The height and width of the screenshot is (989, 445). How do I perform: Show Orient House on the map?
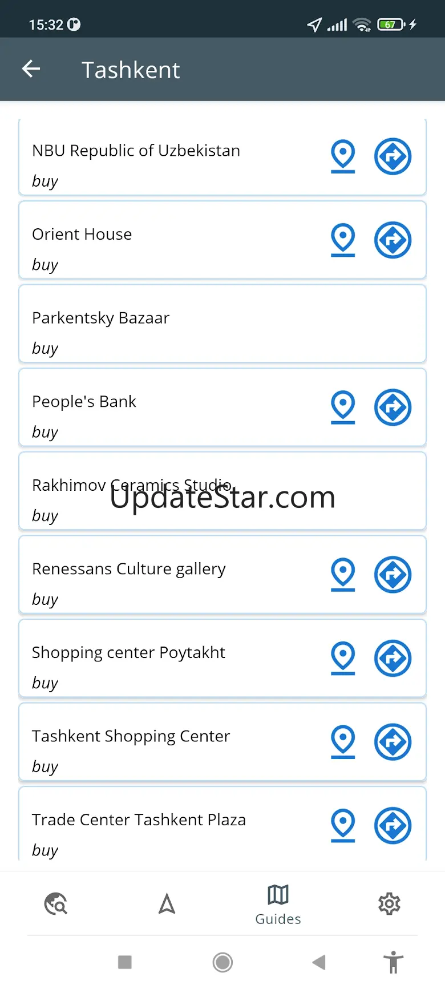tap(343, 240)
